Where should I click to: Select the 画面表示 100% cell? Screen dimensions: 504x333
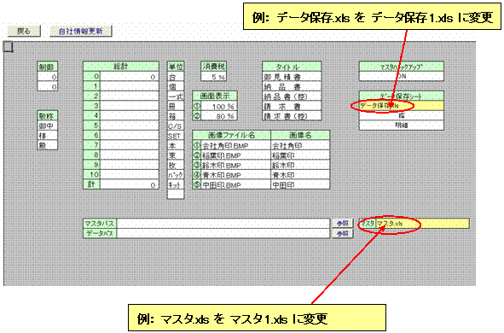219,106
